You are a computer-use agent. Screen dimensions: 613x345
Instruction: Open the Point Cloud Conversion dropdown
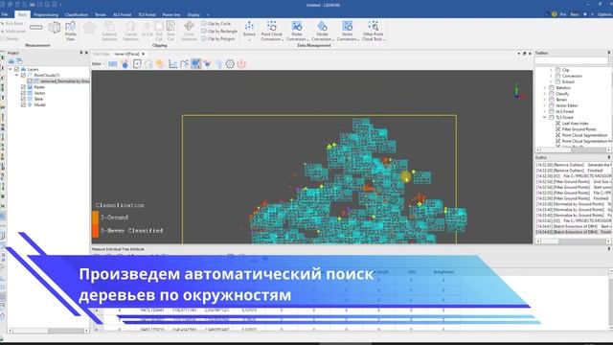point(271,32)
